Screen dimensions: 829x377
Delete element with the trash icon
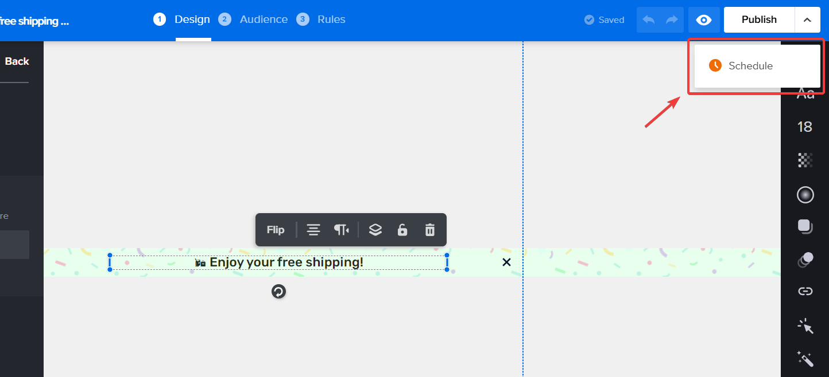(x=430, y=230)
